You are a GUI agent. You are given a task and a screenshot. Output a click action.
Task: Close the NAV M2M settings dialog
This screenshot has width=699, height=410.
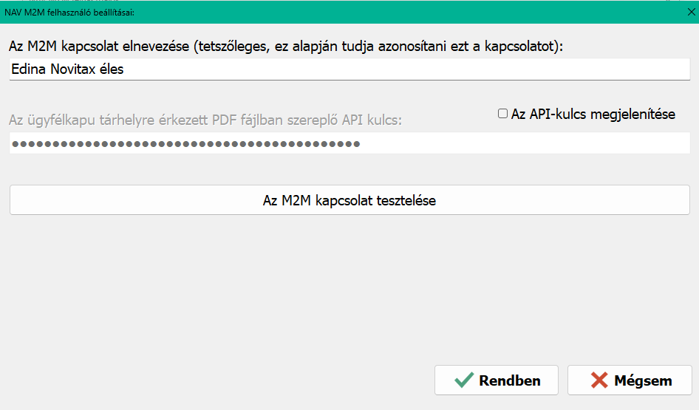coord(691,12)
